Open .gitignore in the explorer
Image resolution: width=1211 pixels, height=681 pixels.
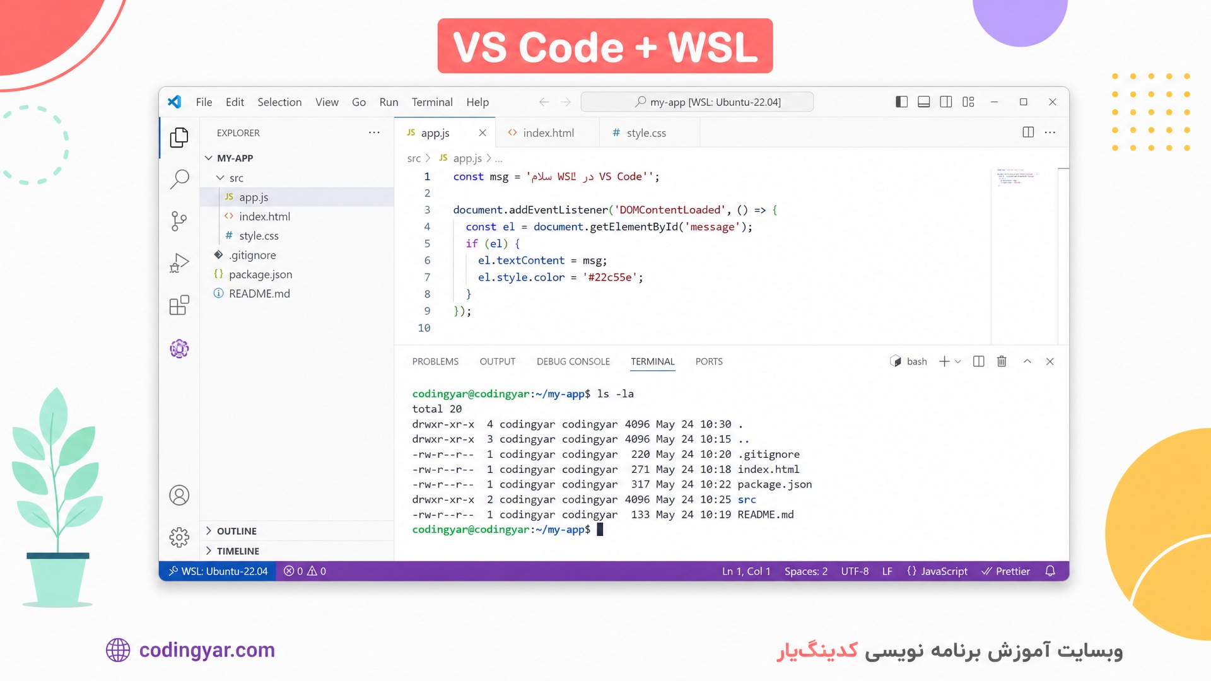click(296, 255)
